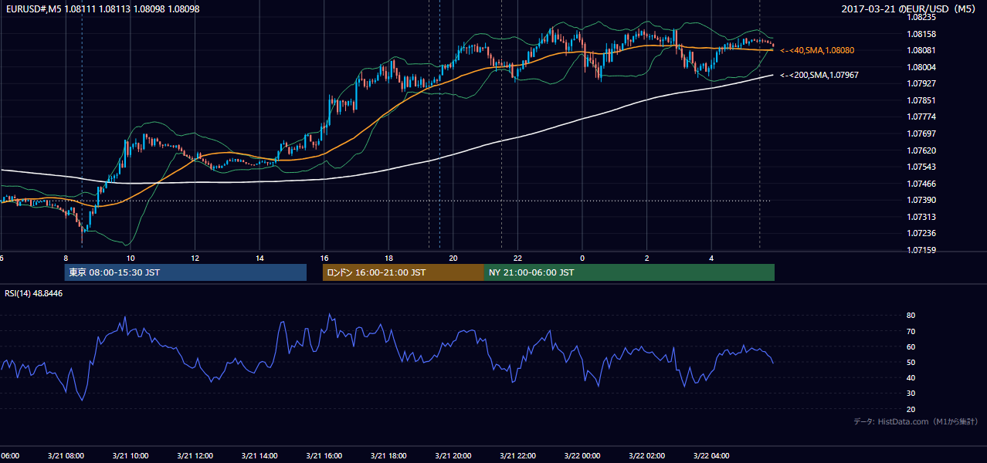Click the EURUSD#,M5 header quote text

coord(101,9)
